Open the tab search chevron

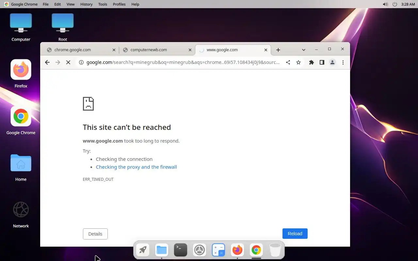(304, 50)
